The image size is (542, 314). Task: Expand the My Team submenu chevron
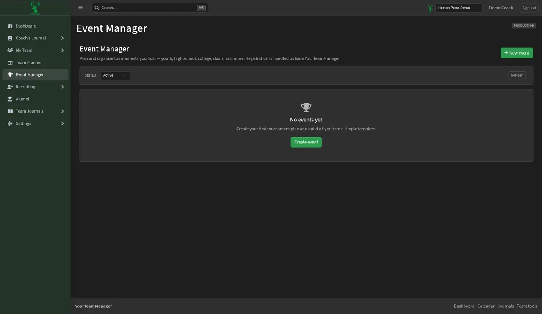(62, 50)
